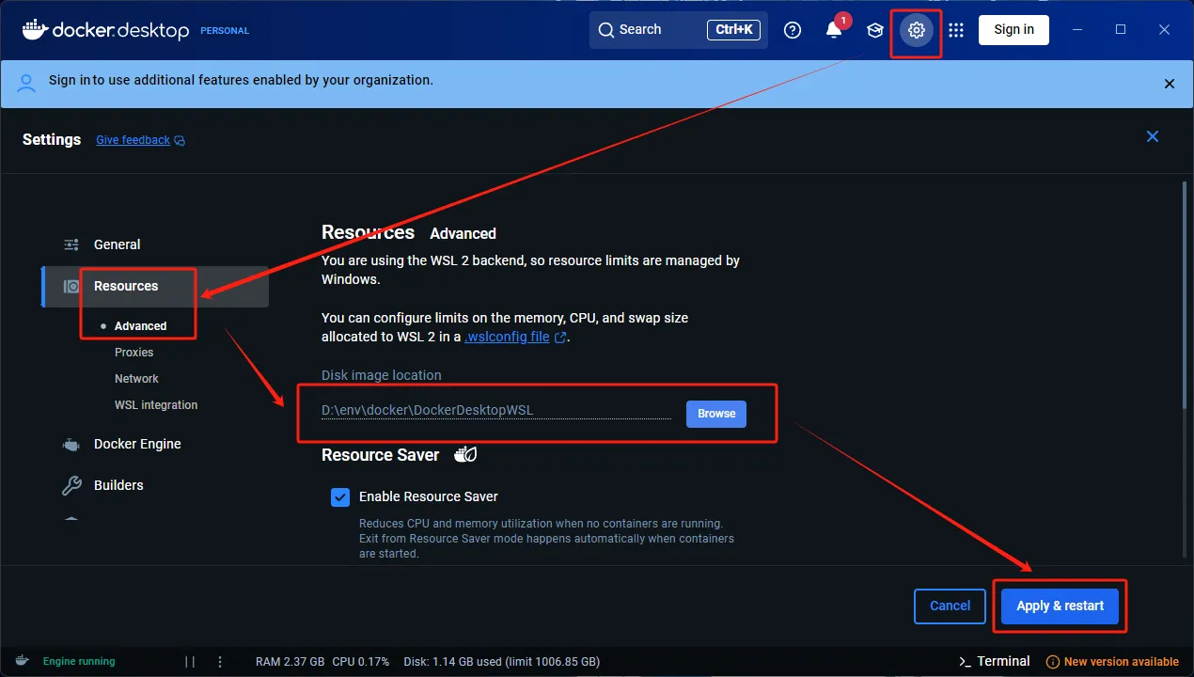Click Apply & restart
Image resolution: width=1194 pixels, height=677 pixels.
(x=1060, y=606)
